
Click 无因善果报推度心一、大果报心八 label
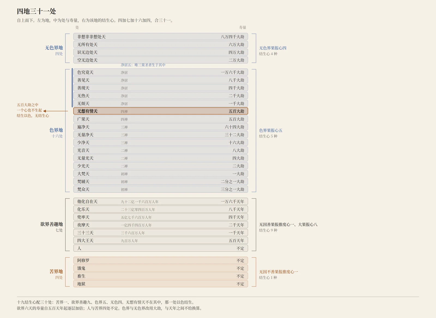[288, 225]
